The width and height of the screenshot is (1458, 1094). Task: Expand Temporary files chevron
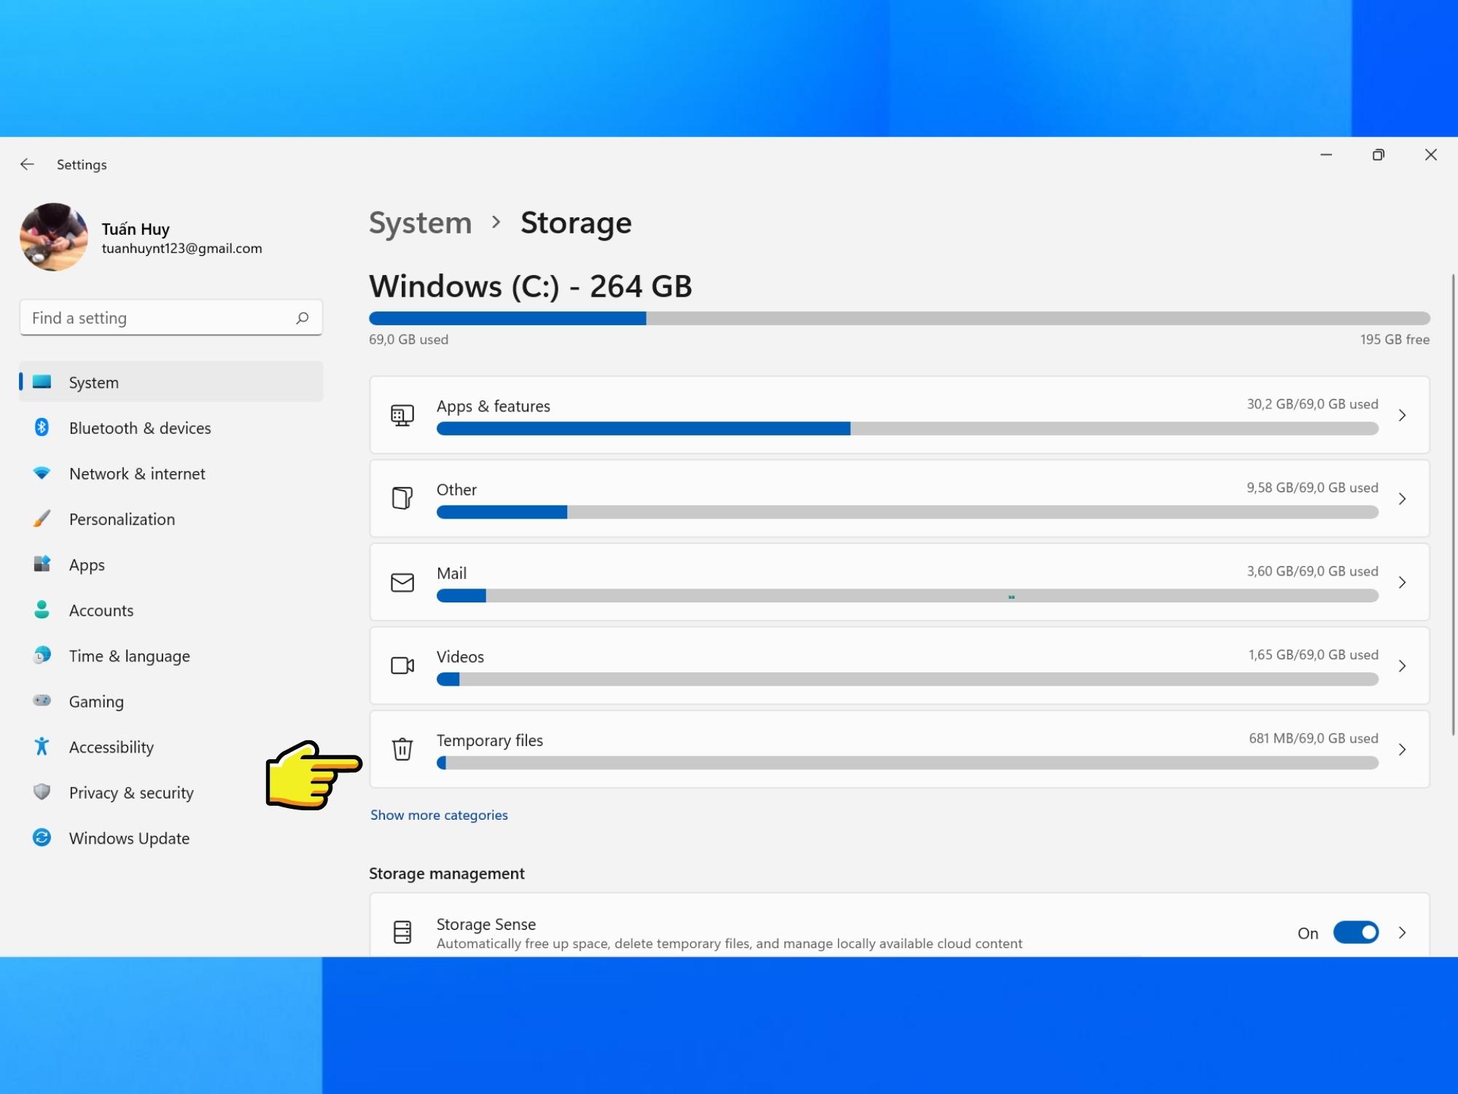coord(1403,749)
